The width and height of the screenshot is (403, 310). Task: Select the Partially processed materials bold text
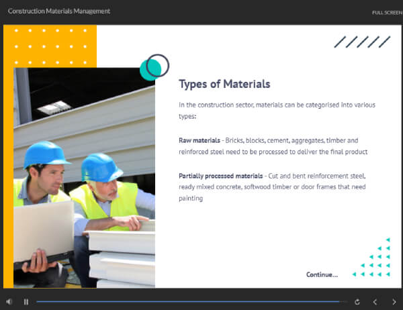click(220, 175)
